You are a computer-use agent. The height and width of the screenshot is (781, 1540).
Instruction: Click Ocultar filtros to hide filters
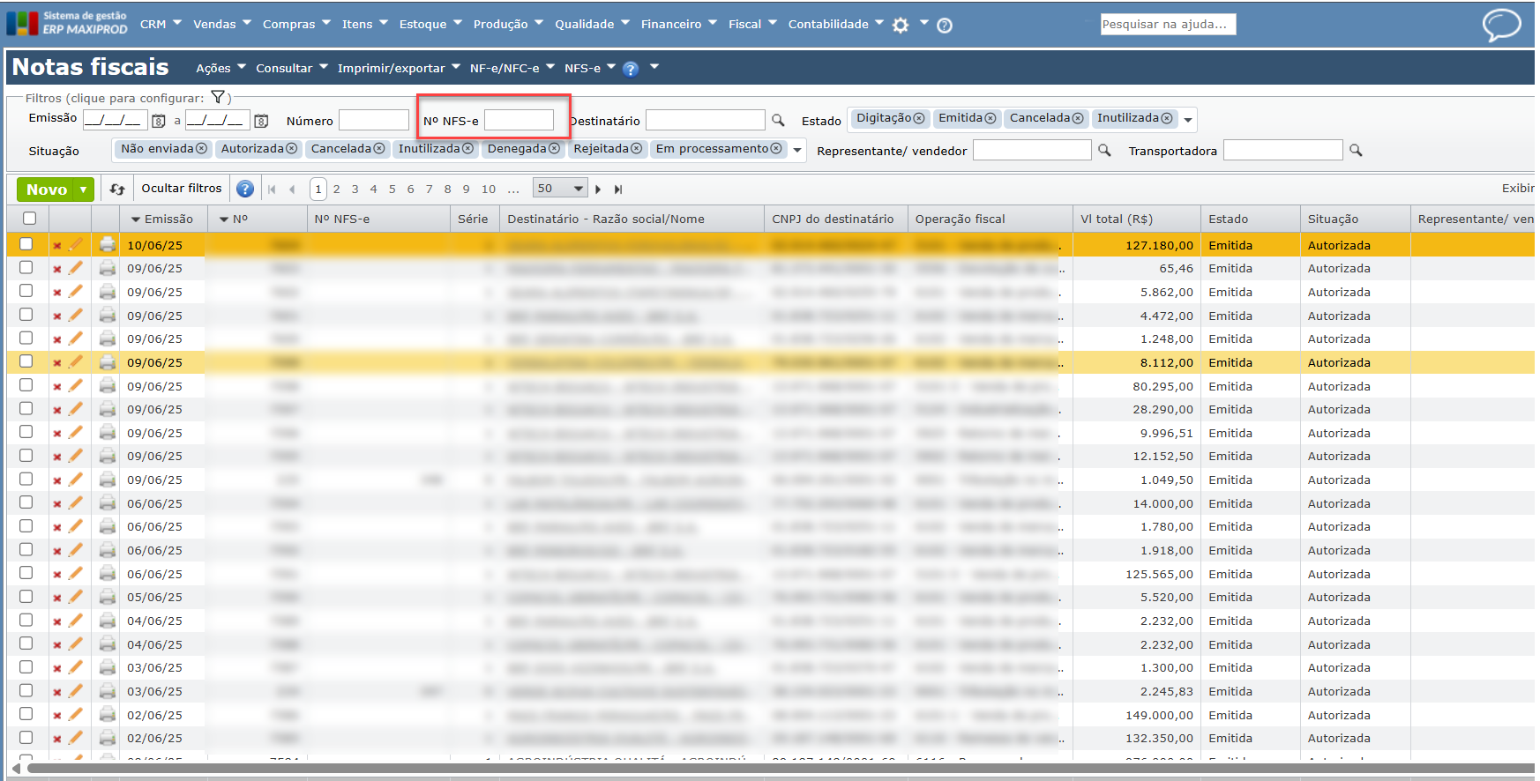click(182, 189)
